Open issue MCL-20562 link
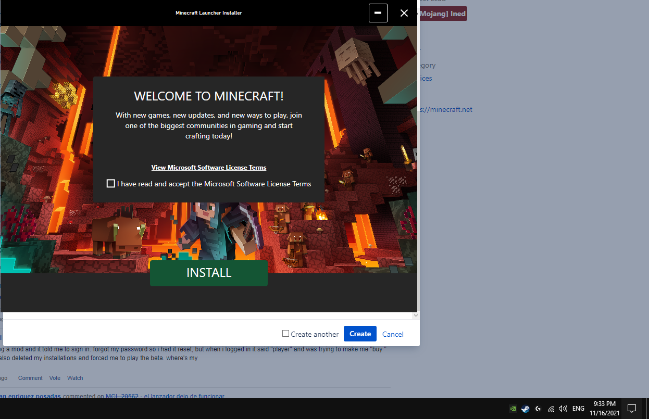The height and width of the screenshot is (419, 649). [x=122, y=396]
